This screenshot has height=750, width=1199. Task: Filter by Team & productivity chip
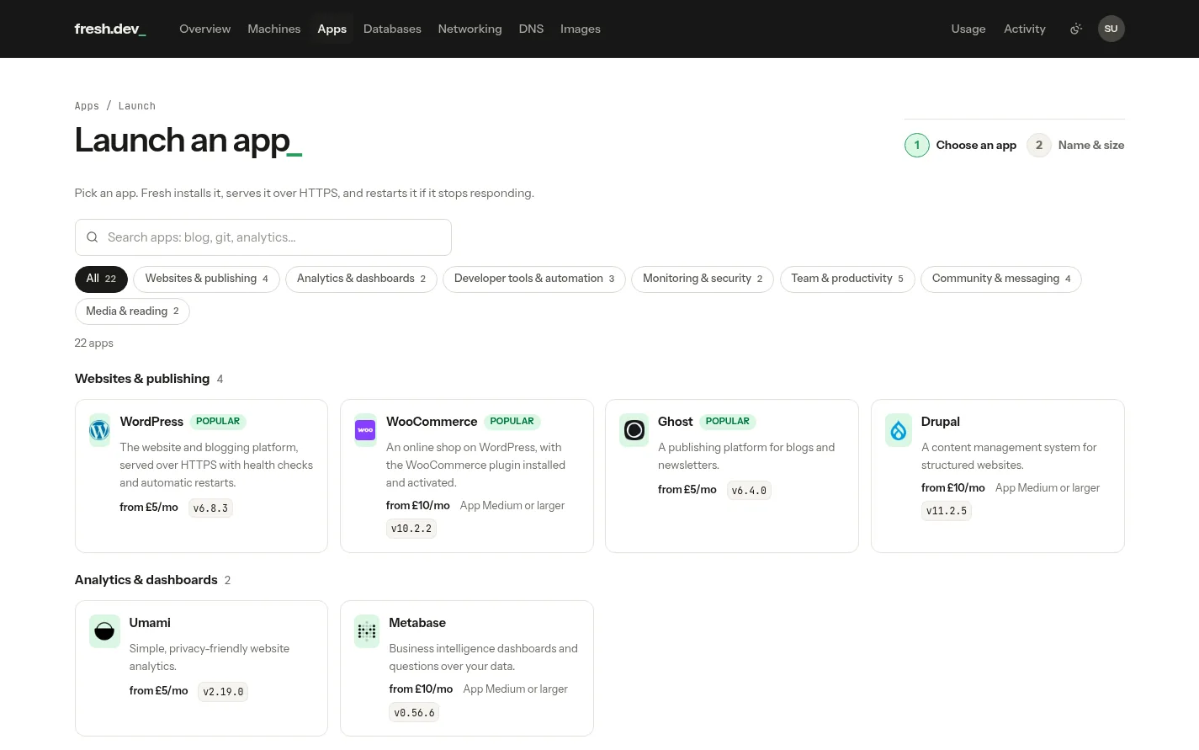[x=847, y=279]
